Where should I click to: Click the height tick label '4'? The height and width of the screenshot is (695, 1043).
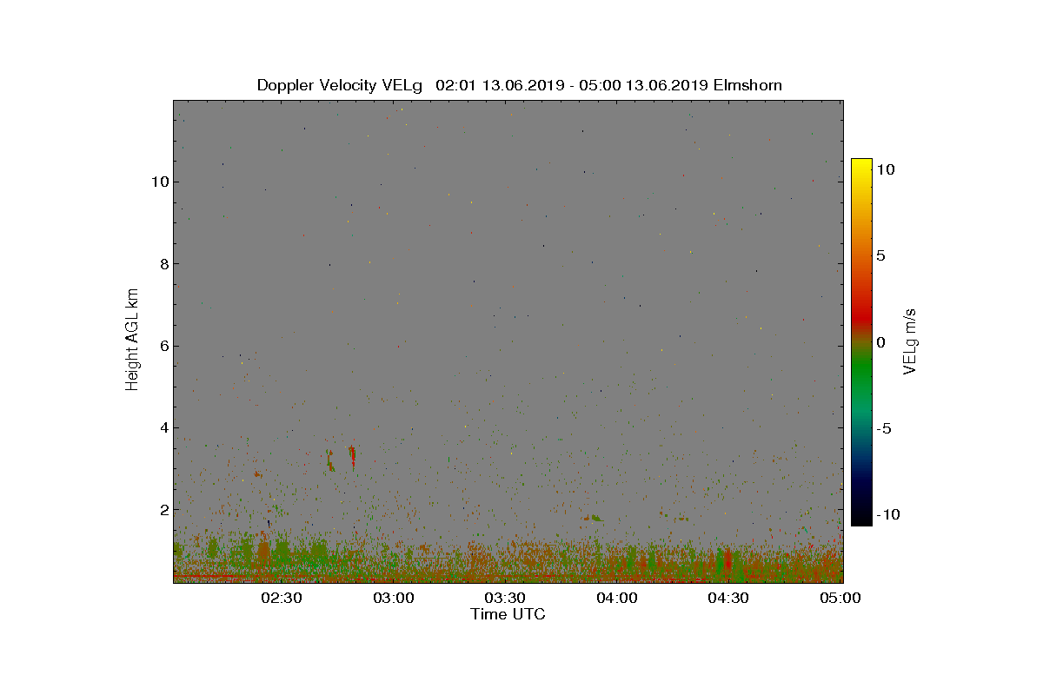click(163, 427)
